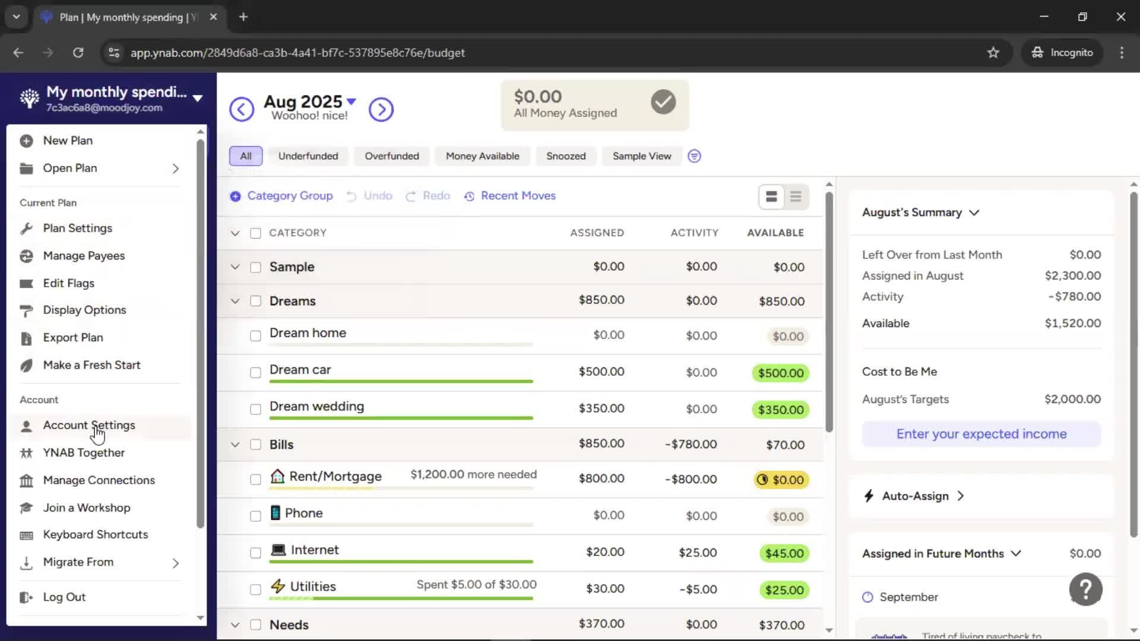Open the help question mark button
Image resolution: width=1140 pixels, height=641 pixels.
tap(1085, 589)
